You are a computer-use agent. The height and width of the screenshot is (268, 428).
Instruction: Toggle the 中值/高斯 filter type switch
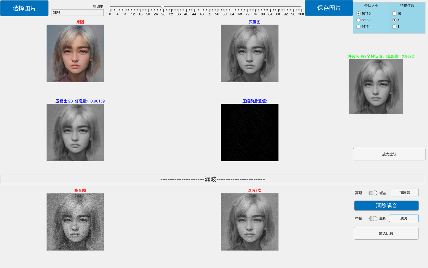point(372,218)
